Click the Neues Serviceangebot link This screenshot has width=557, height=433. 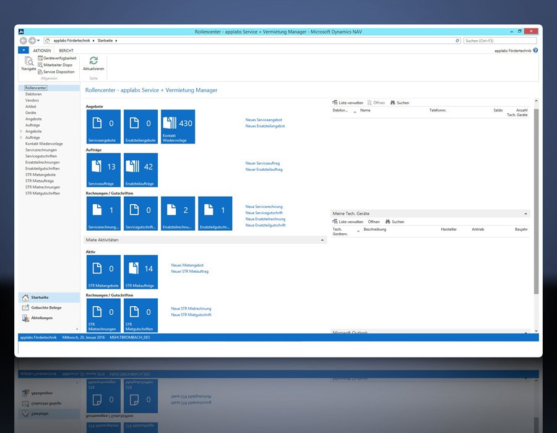(264, 120)
